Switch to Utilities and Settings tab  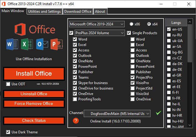coord(44,11)
